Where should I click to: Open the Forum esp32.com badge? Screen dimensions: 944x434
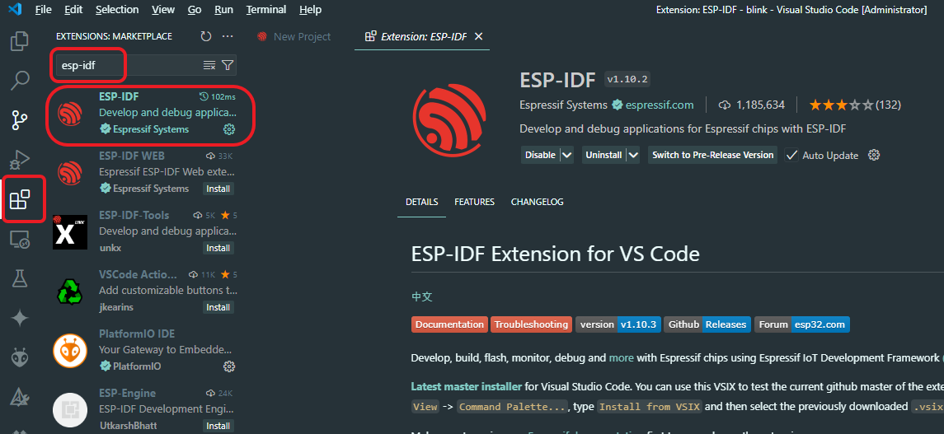[802, 324]
